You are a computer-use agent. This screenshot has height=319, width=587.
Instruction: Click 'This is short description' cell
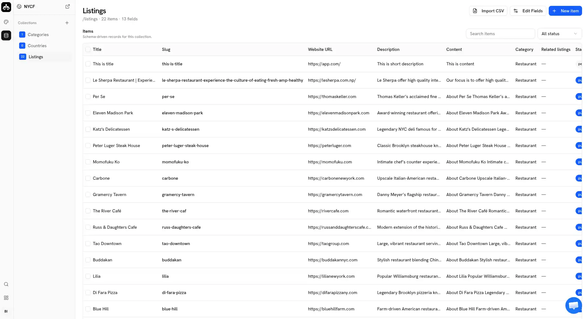[x=400, y=64]
